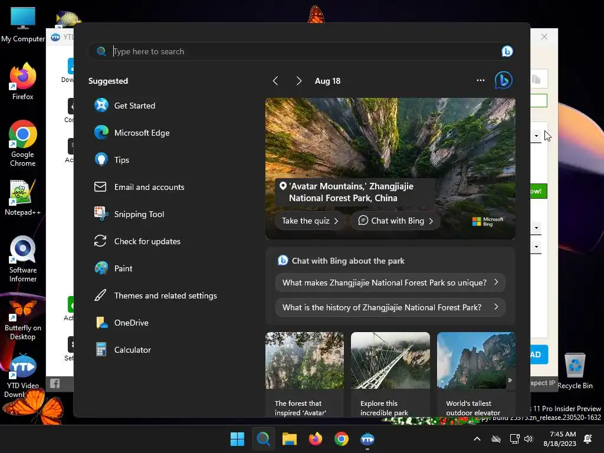
Task: Select YTD Video Downloader desktop shortcut
Action: (23, 375)
